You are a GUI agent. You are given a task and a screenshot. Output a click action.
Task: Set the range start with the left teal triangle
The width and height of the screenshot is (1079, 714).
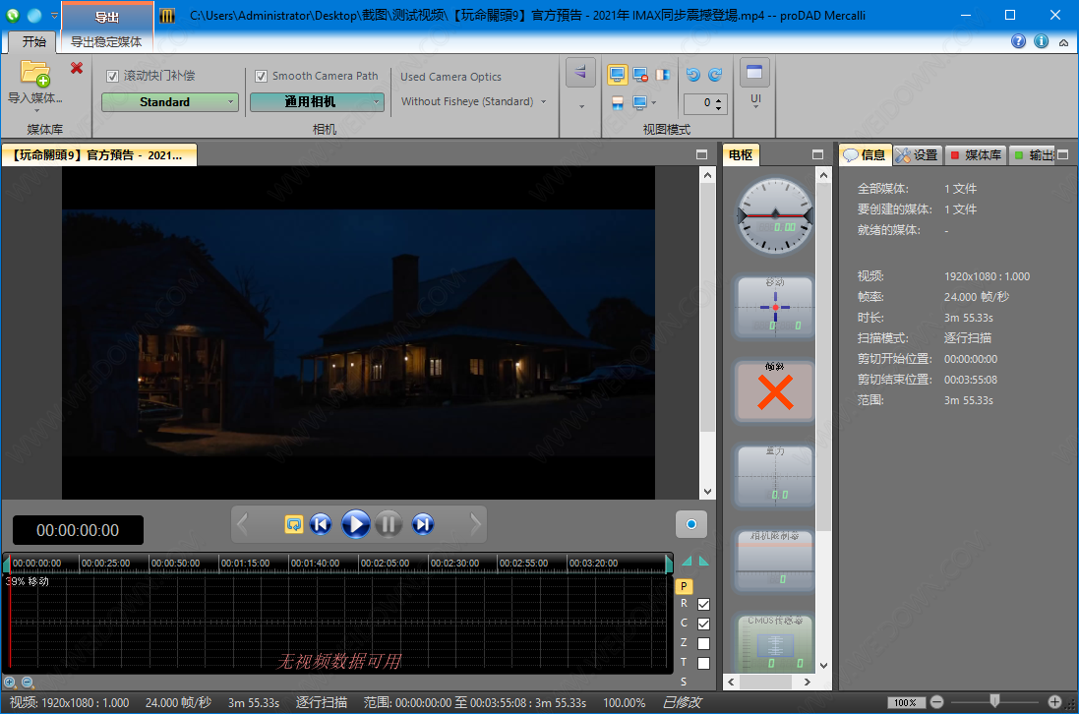point(687,562)
